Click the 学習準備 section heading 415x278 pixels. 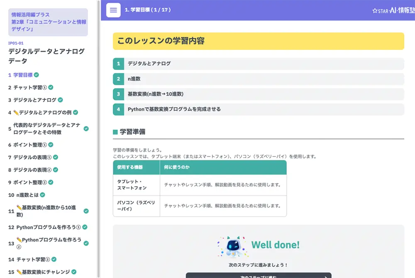132,132
